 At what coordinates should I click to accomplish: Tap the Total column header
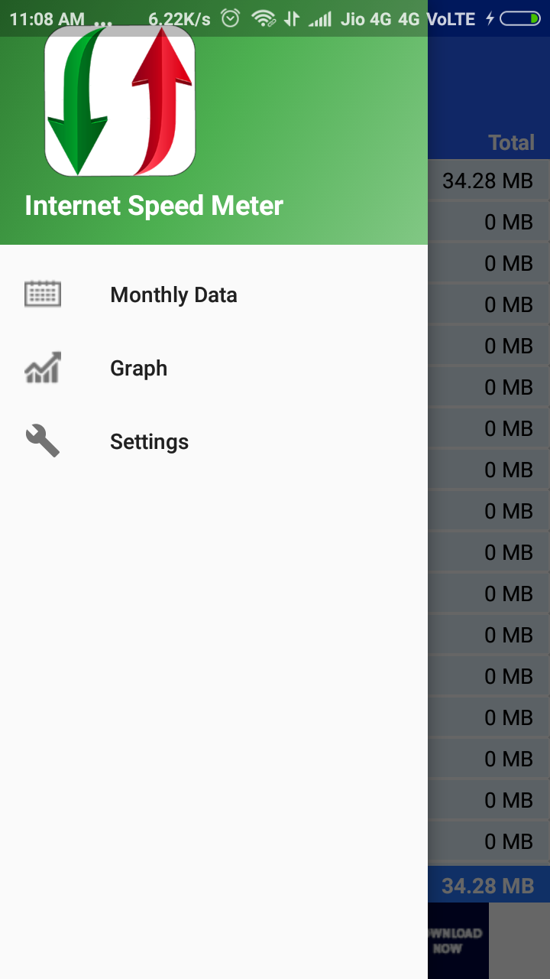[x=510, y=142]
